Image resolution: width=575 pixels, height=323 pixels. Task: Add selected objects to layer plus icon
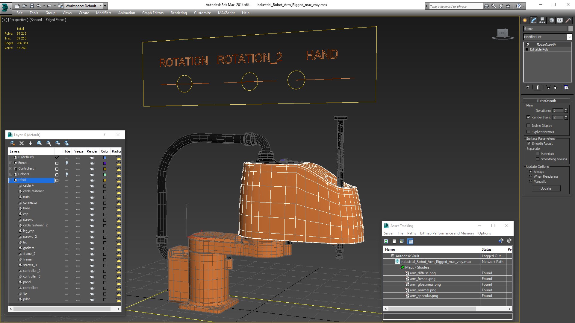click(30, 143)
